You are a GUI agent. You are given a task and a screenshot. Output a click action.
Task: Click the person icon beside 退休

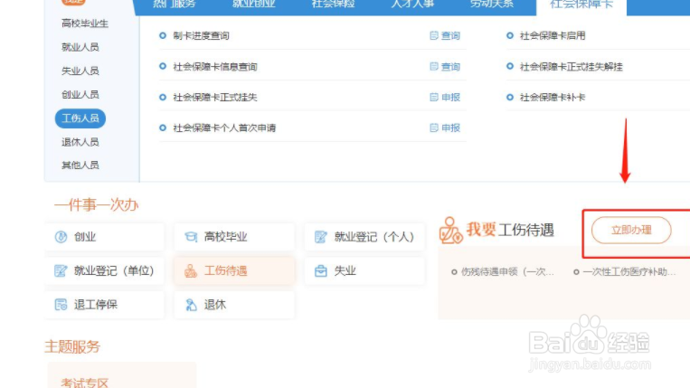pyautogui.click(x=191, y=305)
